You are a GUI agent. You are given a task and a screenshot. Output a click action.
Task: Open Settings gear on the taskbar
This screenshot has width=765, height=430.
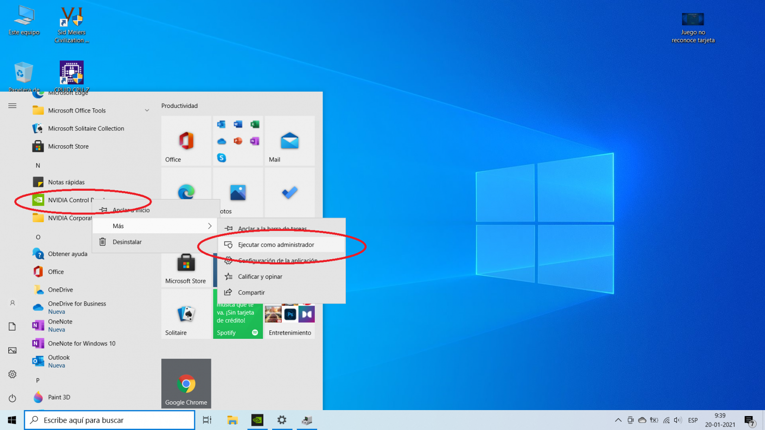282,420
